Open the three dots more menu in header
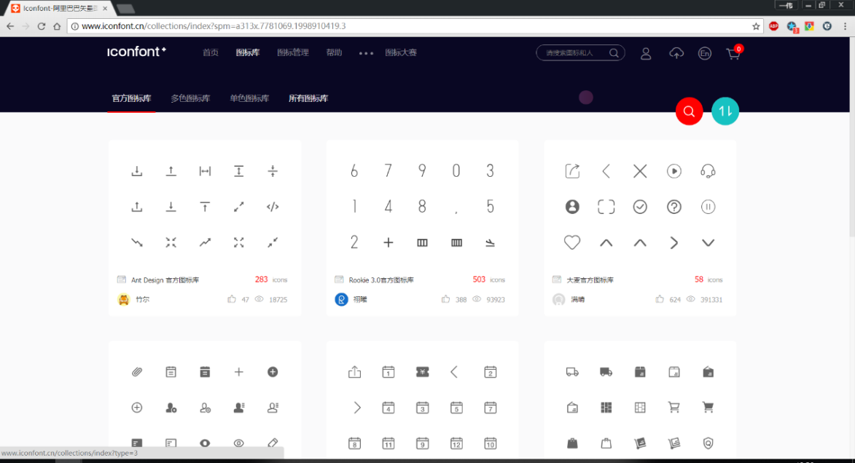This screenshot has width=855, height=463. (x=366, y=53)
